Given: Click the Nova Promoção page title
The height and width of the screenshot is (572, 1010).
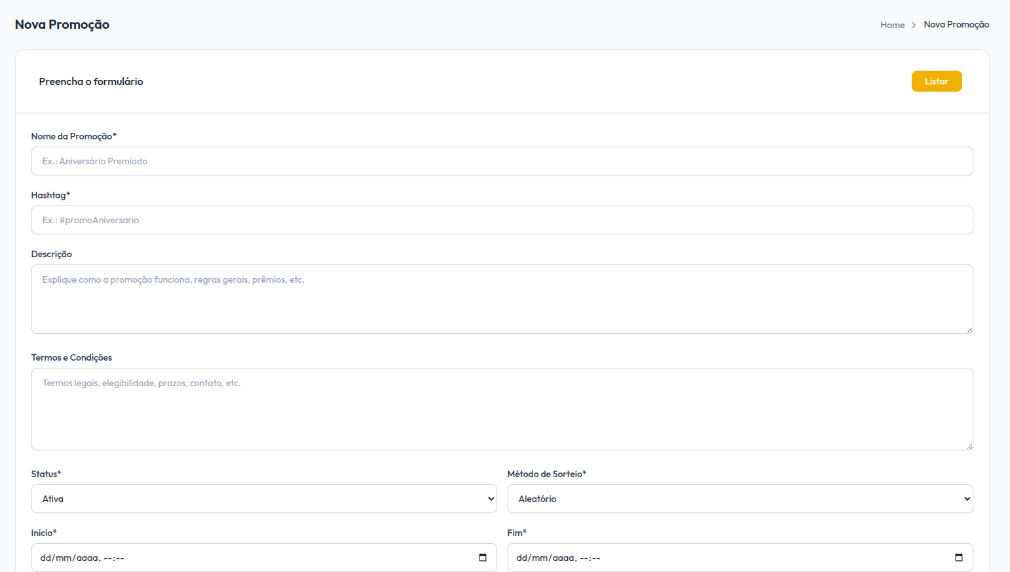Looking at the screenshot, I should (x=62, y=25).
